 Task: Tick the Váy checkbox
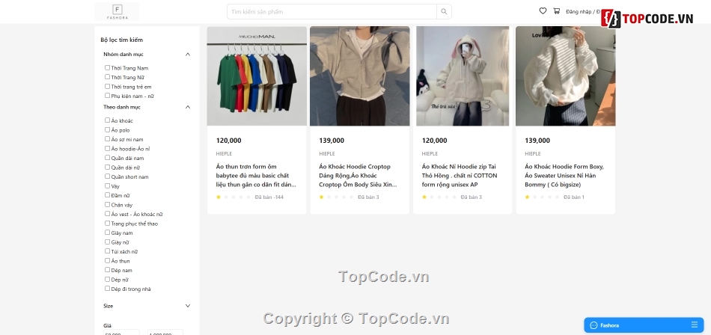coord(108,185)
